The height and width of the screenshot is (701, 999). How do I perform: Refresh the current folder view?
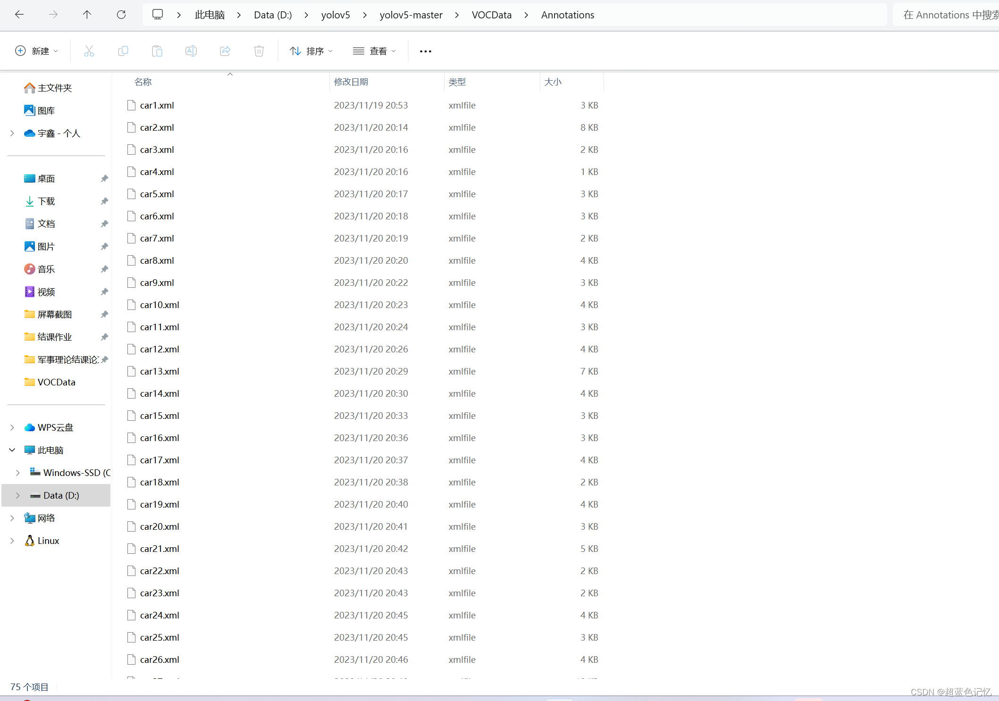(x=121, y=15)
